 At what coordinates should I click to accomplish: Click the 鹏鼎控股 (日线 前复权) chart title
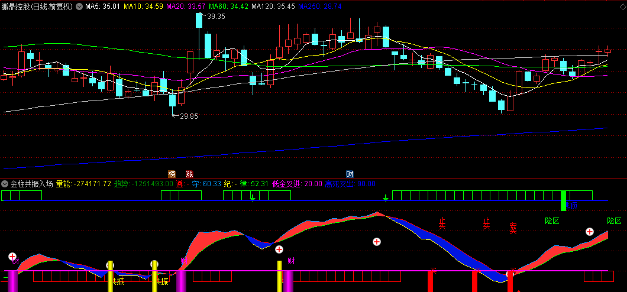(x=37, y=7)
